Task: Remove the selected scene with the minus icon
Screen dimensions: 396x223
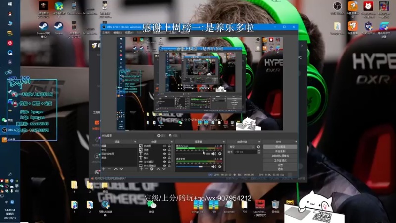Action: 109,169
